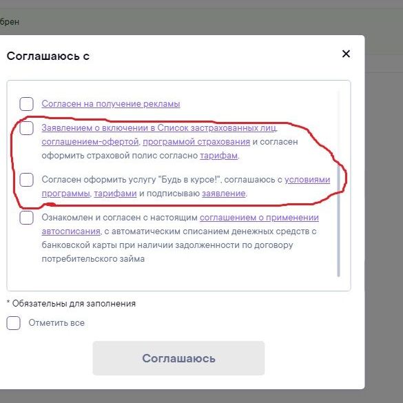
Task: Toggle the Отметить все checkbox
Action: (x=13, y=323)
